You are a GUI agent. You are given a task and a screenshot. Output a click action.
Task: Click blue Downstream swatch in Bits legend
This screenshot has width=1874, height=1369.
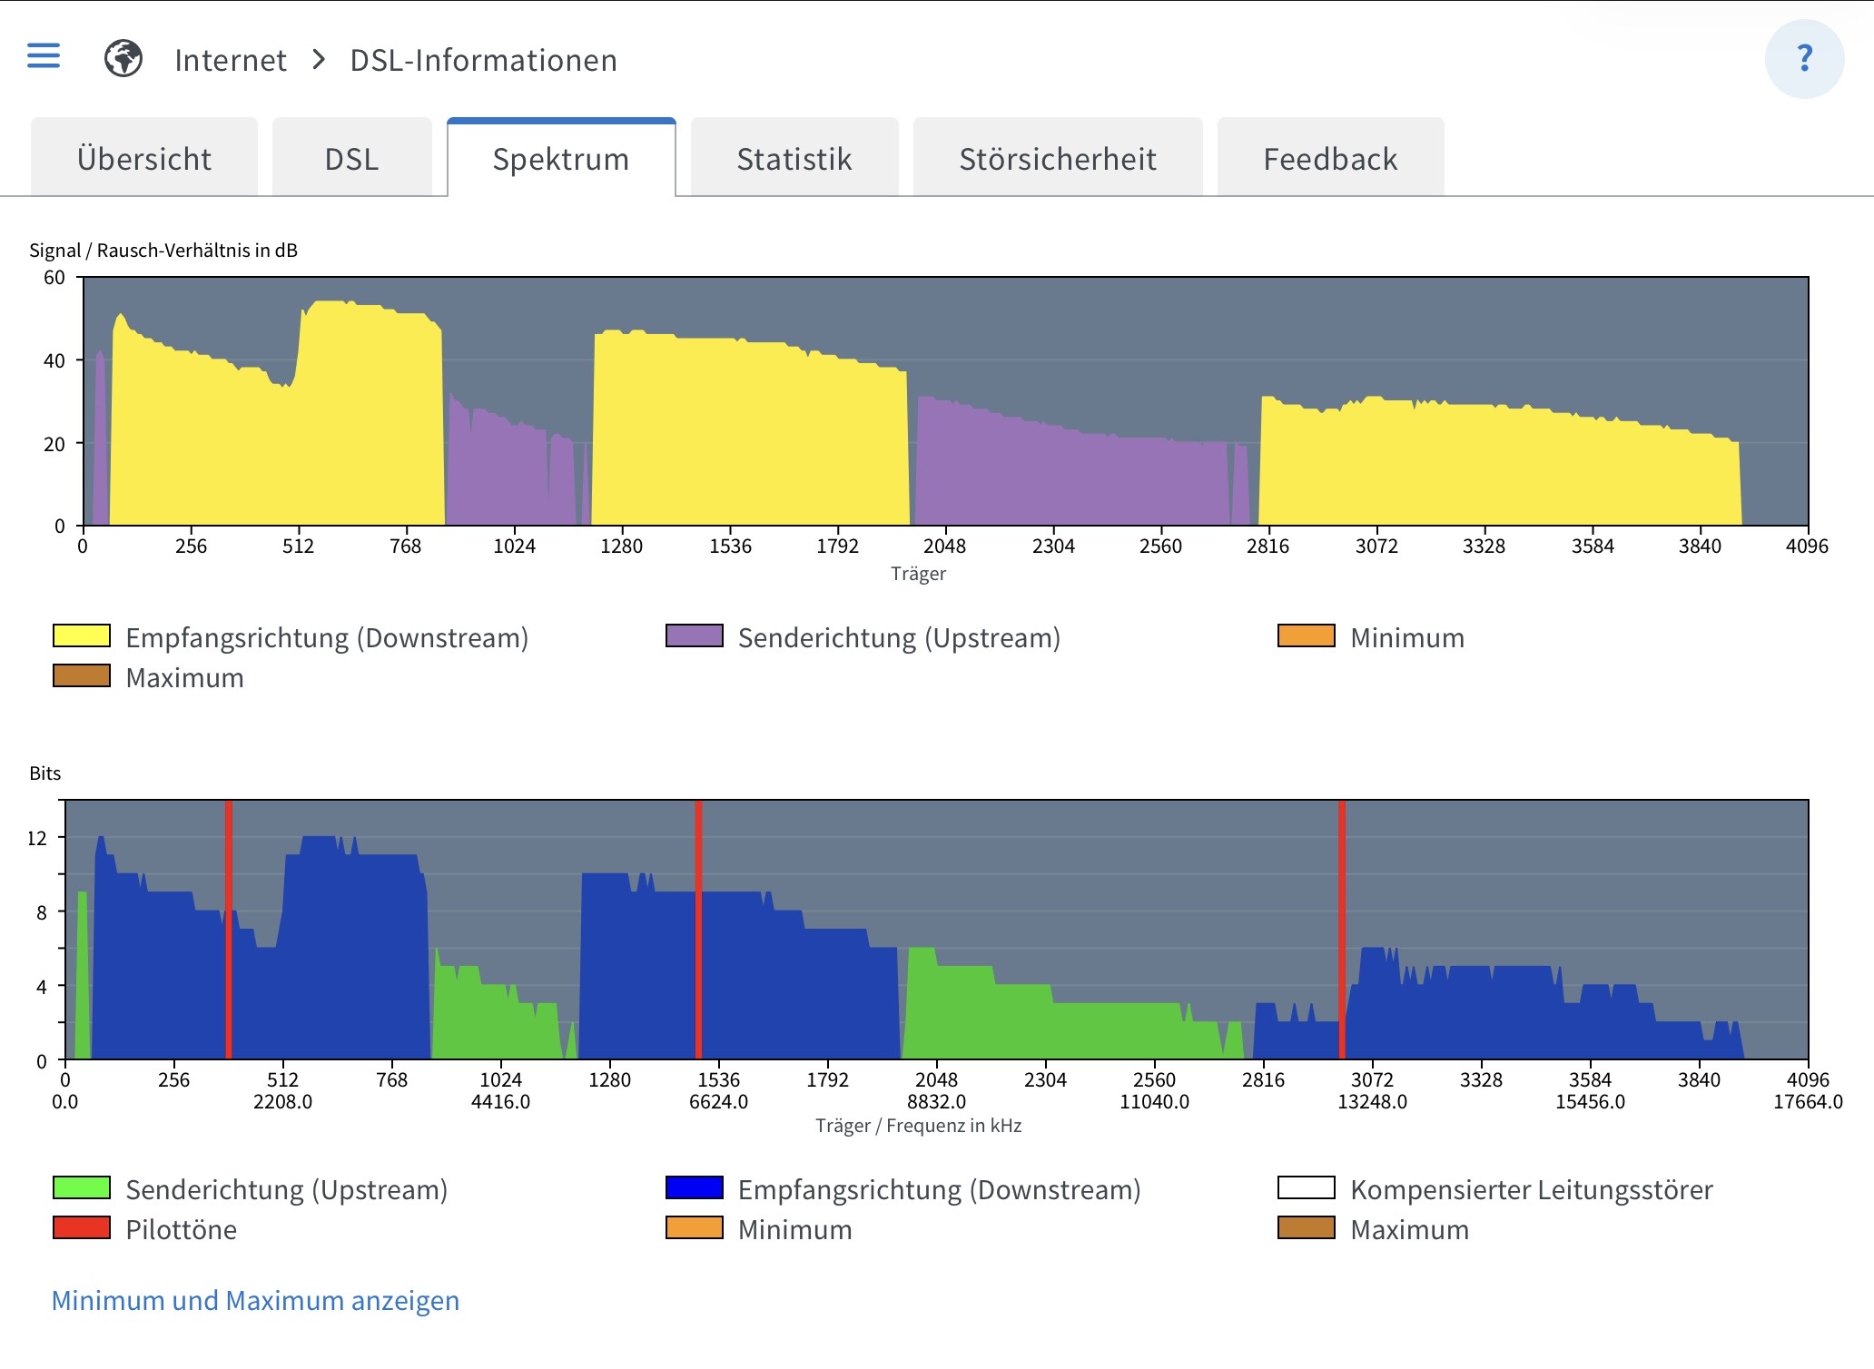pyautogui.click(x=695, y=1187)
